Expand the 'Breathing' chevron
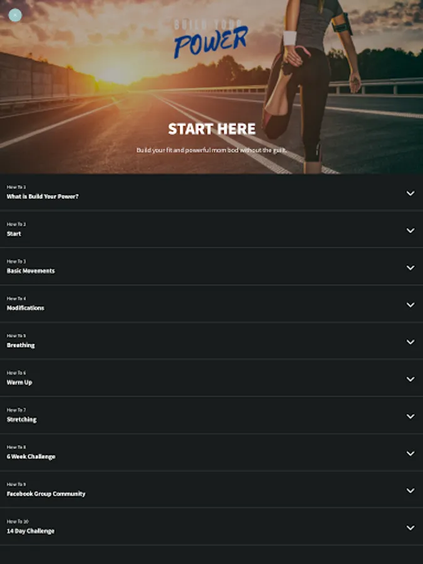 tap(410, 342)
